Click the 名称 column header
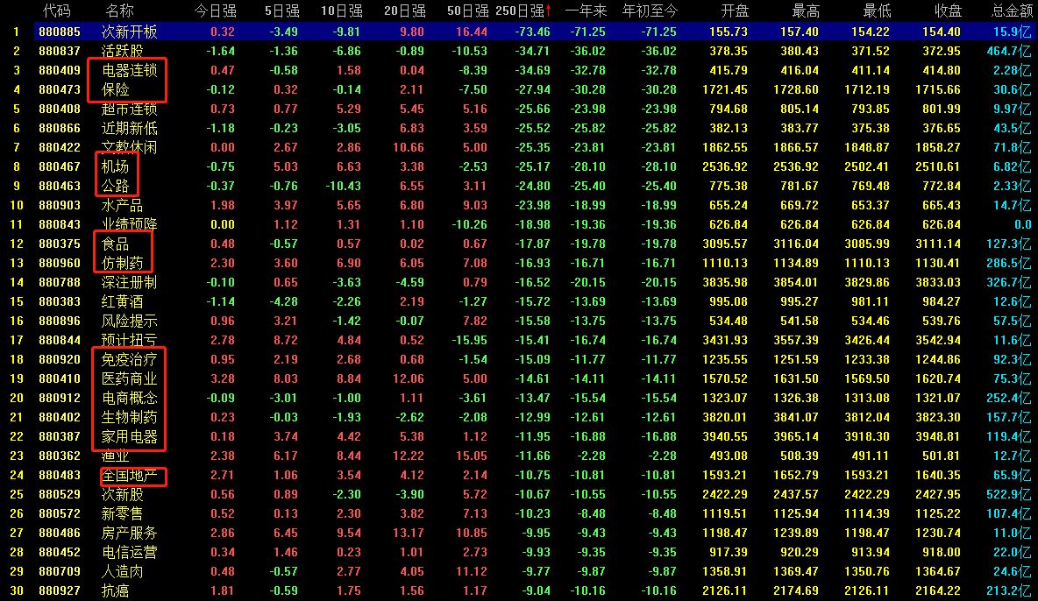Viewport: 1038px width, 601px height. [119, 11]
